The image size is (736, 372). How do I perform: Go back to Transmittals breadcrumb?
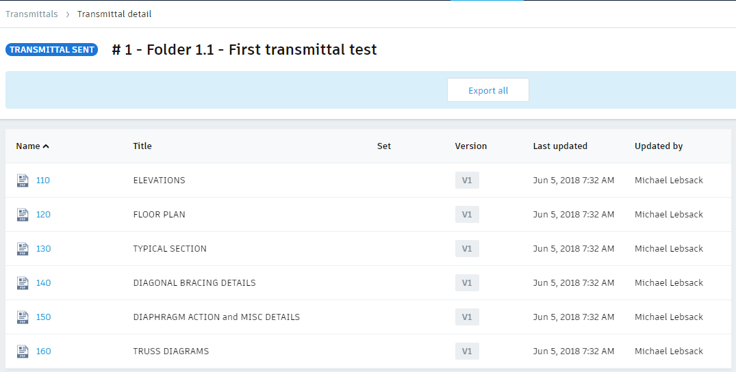coord(31,14)
